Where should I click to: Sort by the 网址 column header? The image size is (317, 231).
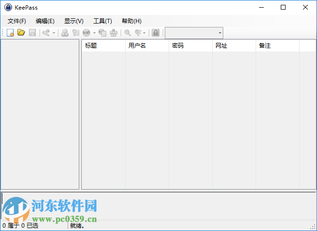click(x=234, y=46)
